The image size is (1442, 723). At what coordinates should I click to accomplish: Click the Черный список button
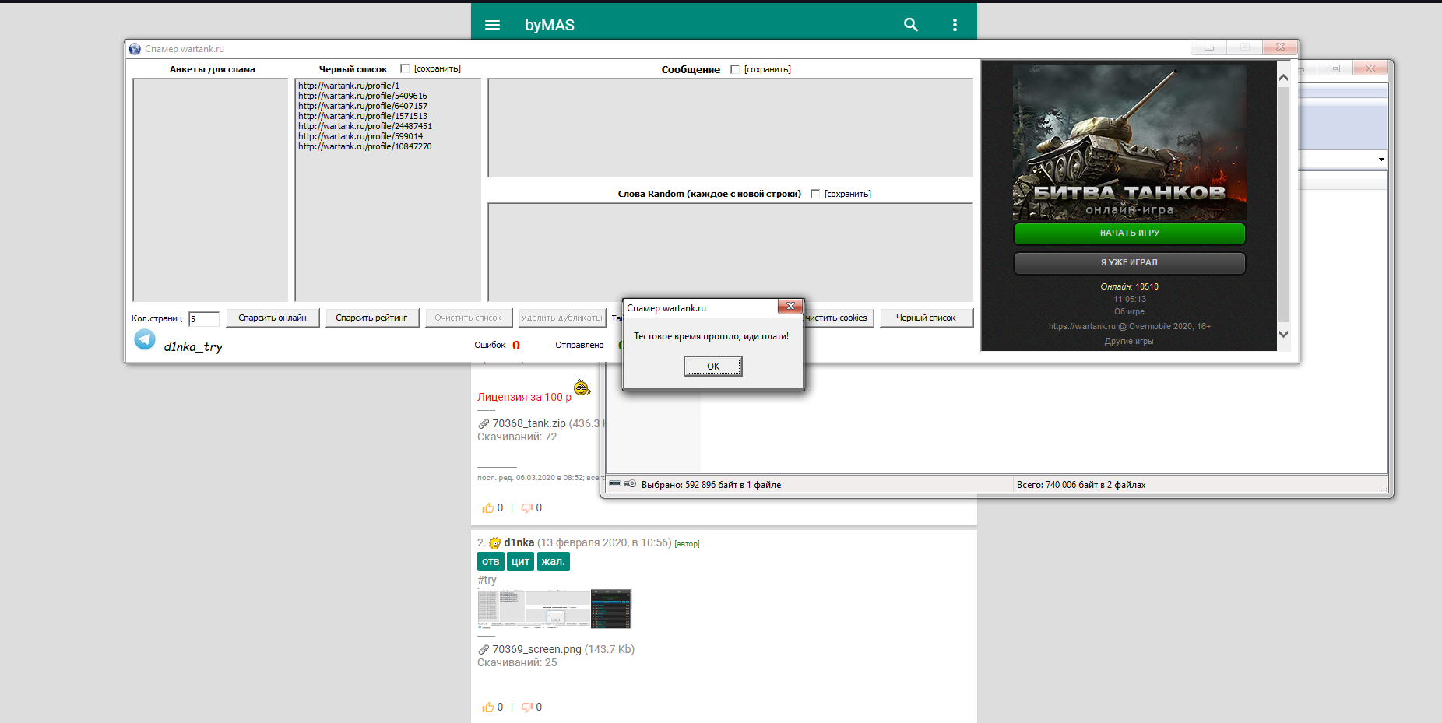[x=926, y=318]
